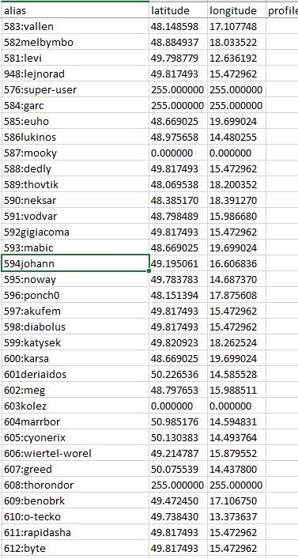298x559 pixels.
Task: Select longitude cell 15.986680
Action: (x=236, y=217)
